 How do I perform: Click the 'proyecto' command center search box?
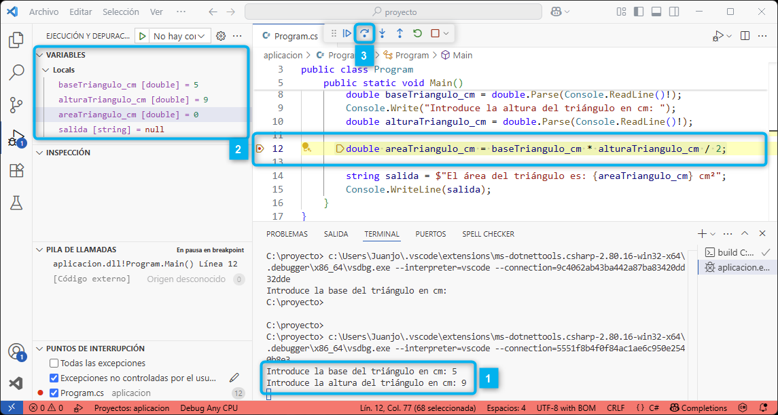point(393,12)
